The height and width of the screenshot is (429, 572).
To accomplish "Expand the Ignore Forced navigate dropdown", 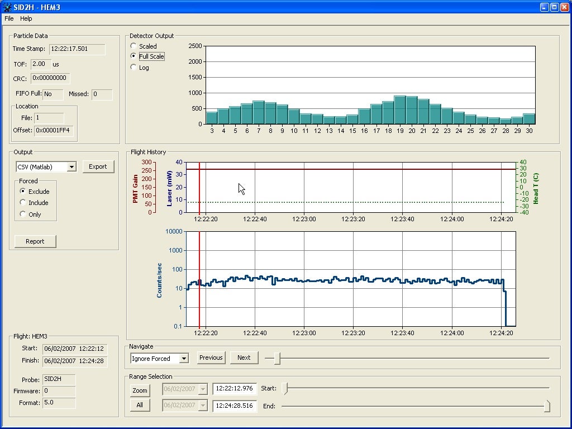I will pyautogui.click(x=184, y=359).
